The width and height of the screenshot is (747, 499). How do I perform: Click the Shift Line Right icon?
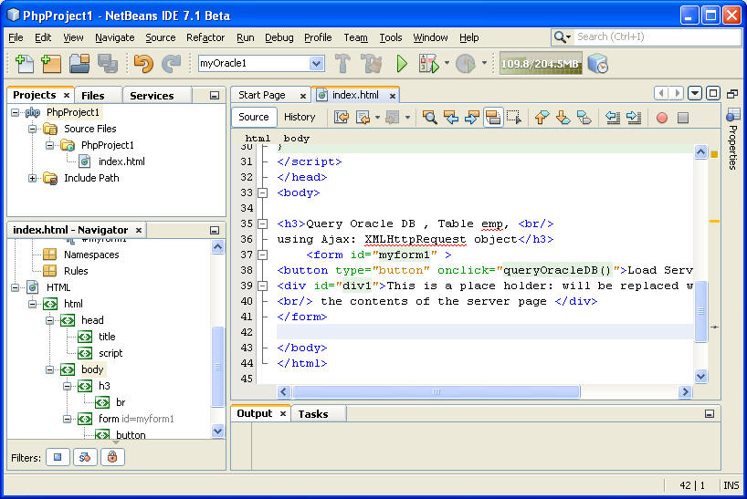click(x=634, y=117)
